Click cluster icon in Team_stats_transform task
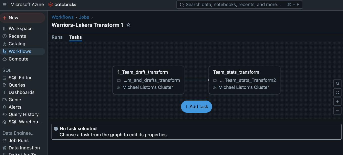The image size is (343, 155). [215, 87]
